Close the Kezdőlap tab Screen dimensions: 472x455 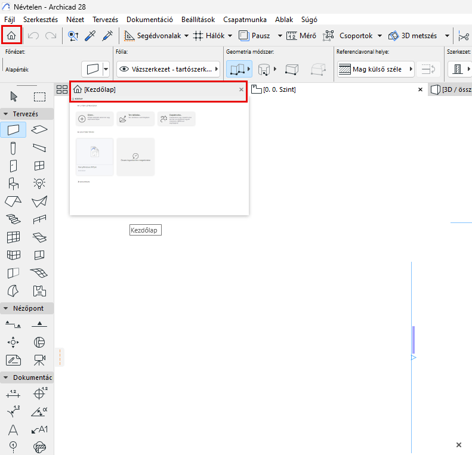[x=241, y=89]
